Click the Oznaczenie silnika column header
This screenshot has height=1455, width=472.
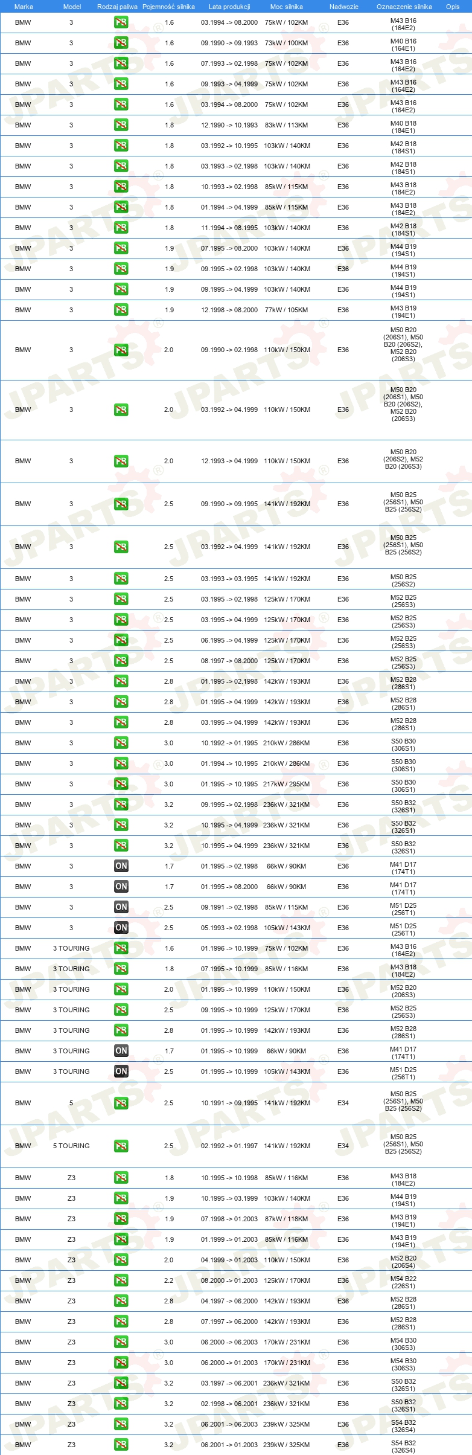coord(404,7)
